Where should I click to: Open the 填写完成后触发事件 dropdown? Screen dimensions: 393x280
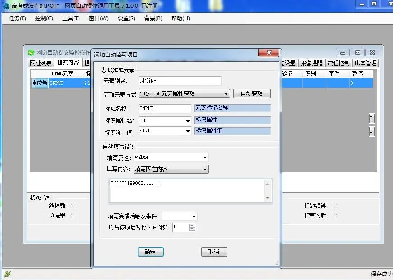(x=194, y=217)
